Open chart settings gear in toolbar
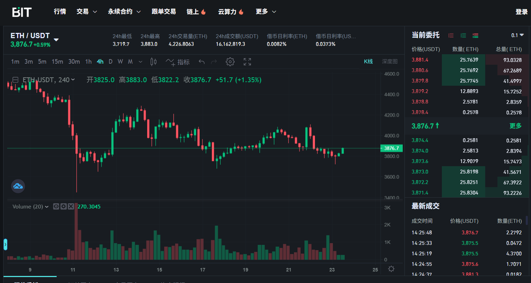 click(x=230, y=62)
